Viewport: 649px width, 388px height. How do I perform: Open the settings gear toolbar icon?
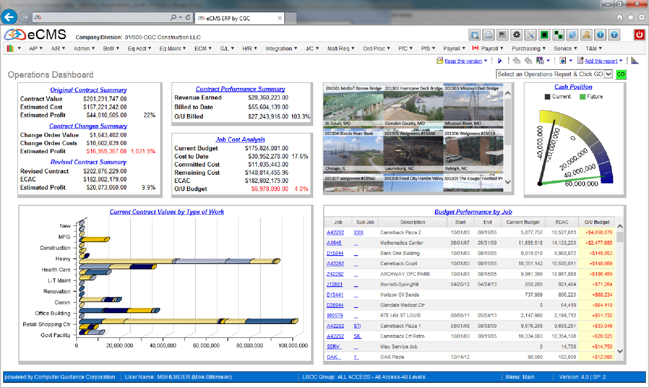point(516,35)
